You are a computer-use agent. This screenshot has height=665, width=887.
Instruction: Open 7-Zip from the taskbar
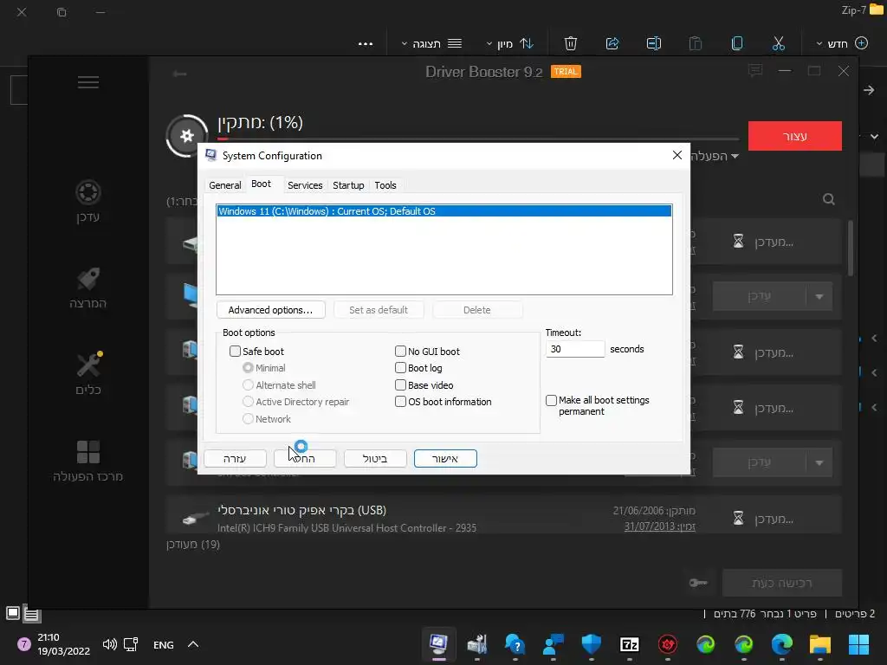(x=630, y=644)
